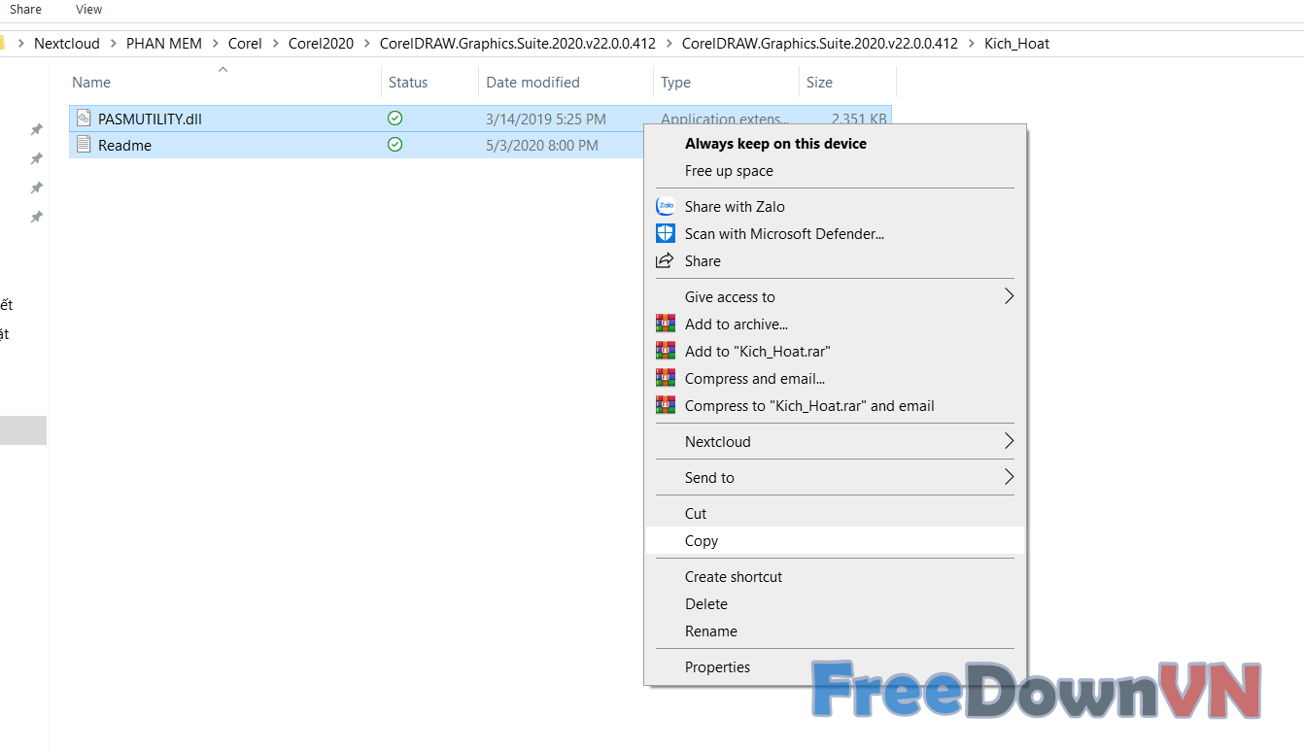Image resolution: width=1304 pixels, height=751 pixels.
Task: Expand the Nextcloud submenu arrow
Action: click(x=1008, y=441)
